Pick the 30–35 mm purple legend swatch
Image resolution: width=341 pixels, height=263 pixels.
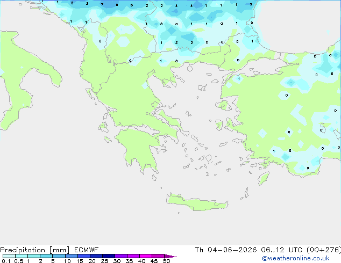(x=121, y=256)
